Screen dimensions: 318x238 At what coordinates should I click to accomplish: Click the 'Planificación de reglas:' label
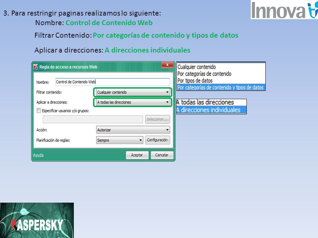[x=53, y=140]
